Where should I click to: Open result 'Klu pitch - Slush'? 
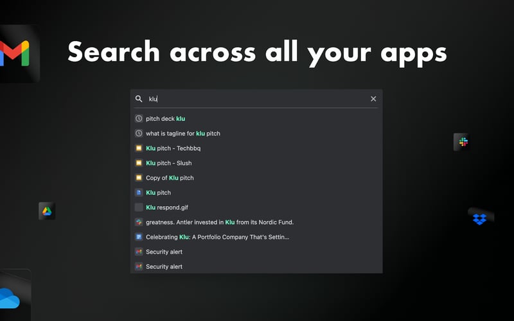pyautogui.click(x=169, y=163)
